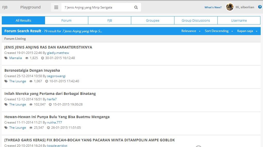The image size is (263, 147).
Task: Click the clock icon before 15-01-2015 19:30:28
Action: pyautogui.click(x=50, y=104)
